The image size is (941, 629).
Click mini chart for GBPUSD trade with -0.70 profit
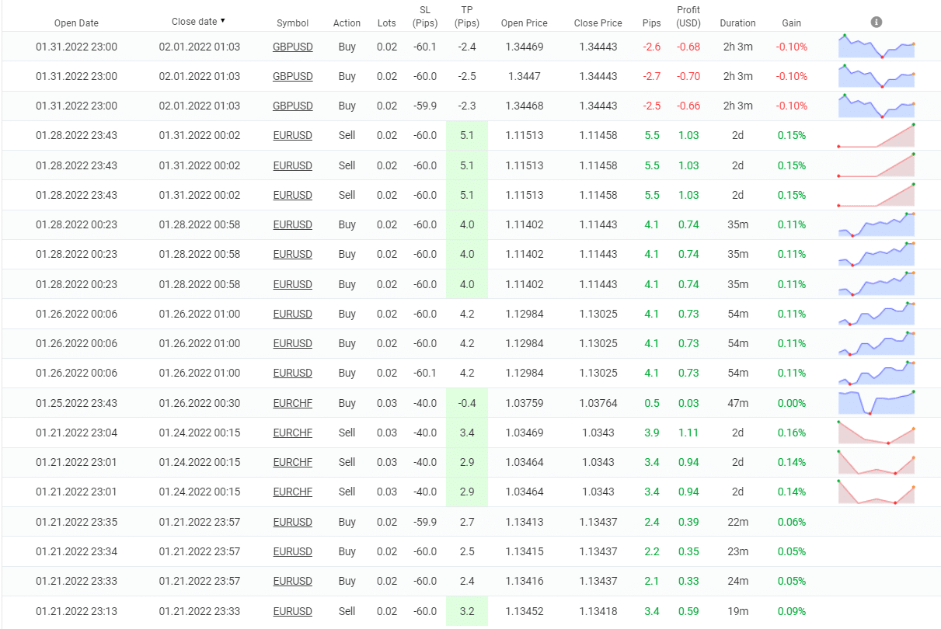pos(877,76)
